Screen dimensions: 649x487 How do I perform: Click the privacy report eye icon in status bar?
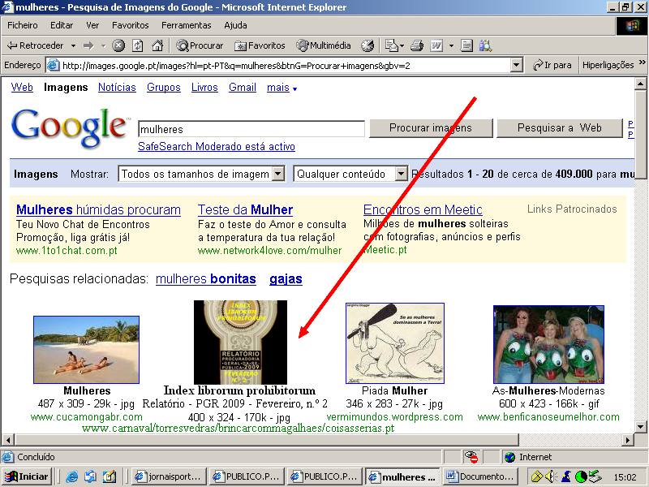tap(471, 457)
